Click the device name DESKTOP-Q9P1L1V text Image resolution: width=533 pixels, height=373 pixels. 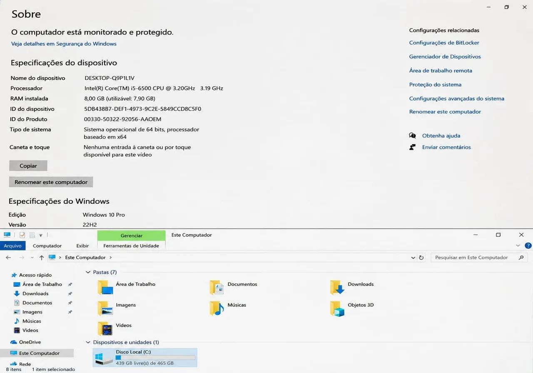point(110,78)
